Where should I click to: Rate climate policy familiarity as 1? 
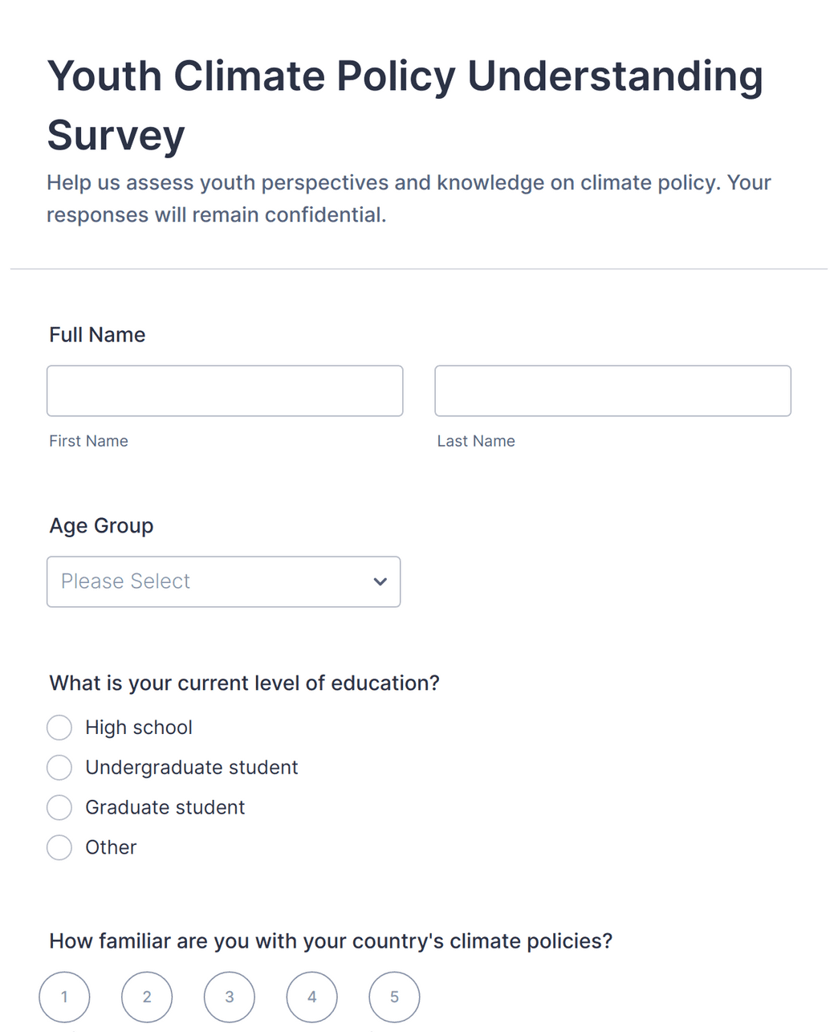(64, 997)
